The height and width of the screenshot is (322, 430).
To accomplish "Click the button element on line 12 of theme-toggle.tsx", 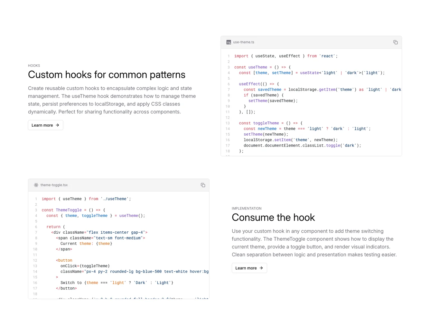I will (64, 260).
